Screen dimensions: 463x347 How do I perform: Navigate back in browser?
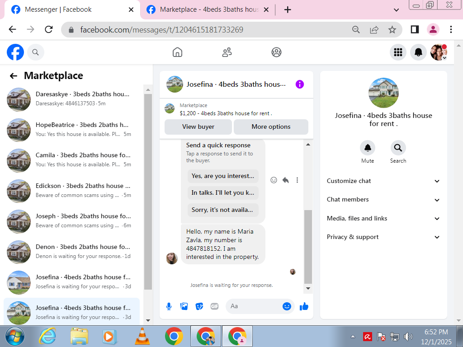pyautogui.click(x=12, y=29)
